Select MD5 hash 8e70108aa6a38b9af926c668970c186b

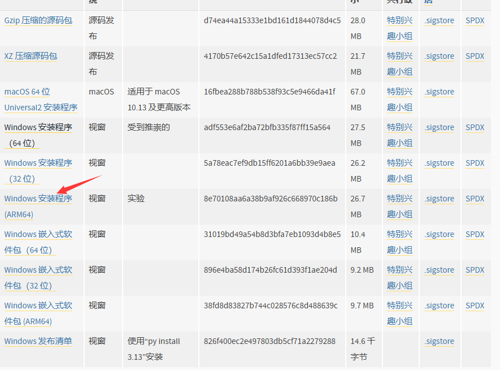click(271, 199)
